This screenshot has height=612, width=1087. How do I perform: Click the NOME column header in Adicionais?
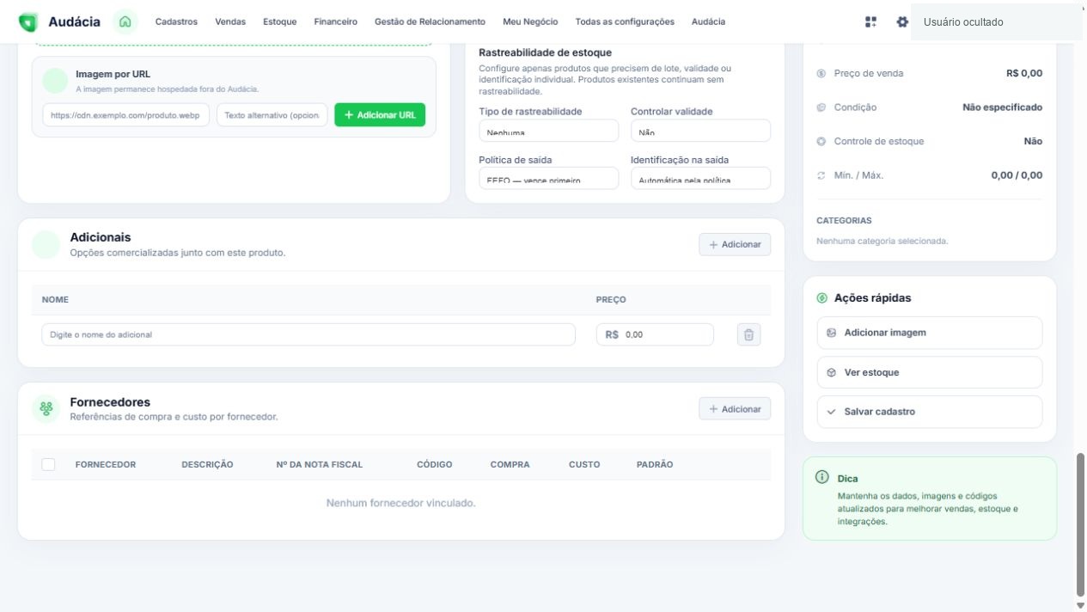tap(55, 300)
